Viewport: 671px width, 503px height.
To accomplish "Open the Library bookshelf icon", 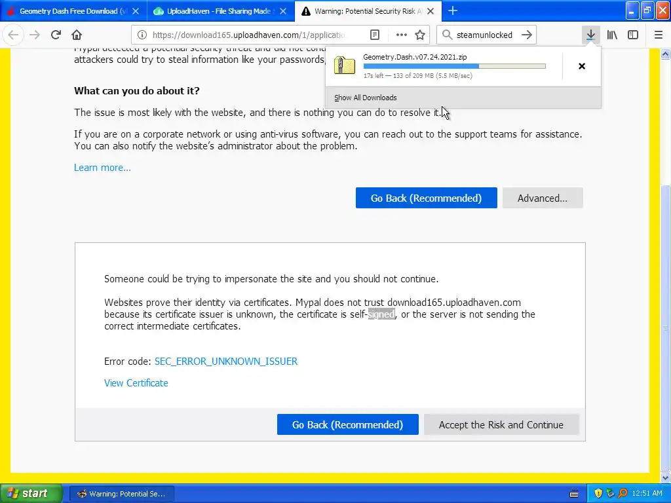I will pos(612,35).
